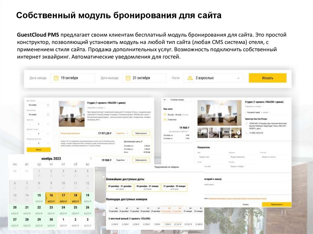
Task: Click the patronymic input under Покупатель
Action: pos(275,157)
